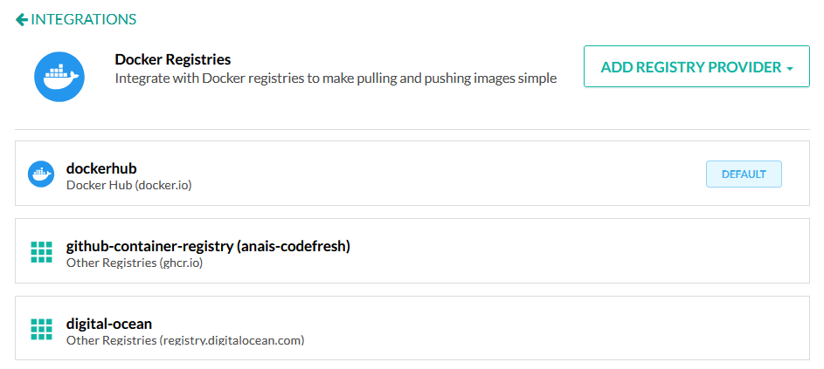Click the dockerhub title text
Image resolution: width=824 pixels, height=369 pixels.
[x=101, y=168]
